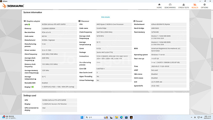213x120 pixels.
Task: Select the 'true' GPU connected to display value
Action: point(59,109)
